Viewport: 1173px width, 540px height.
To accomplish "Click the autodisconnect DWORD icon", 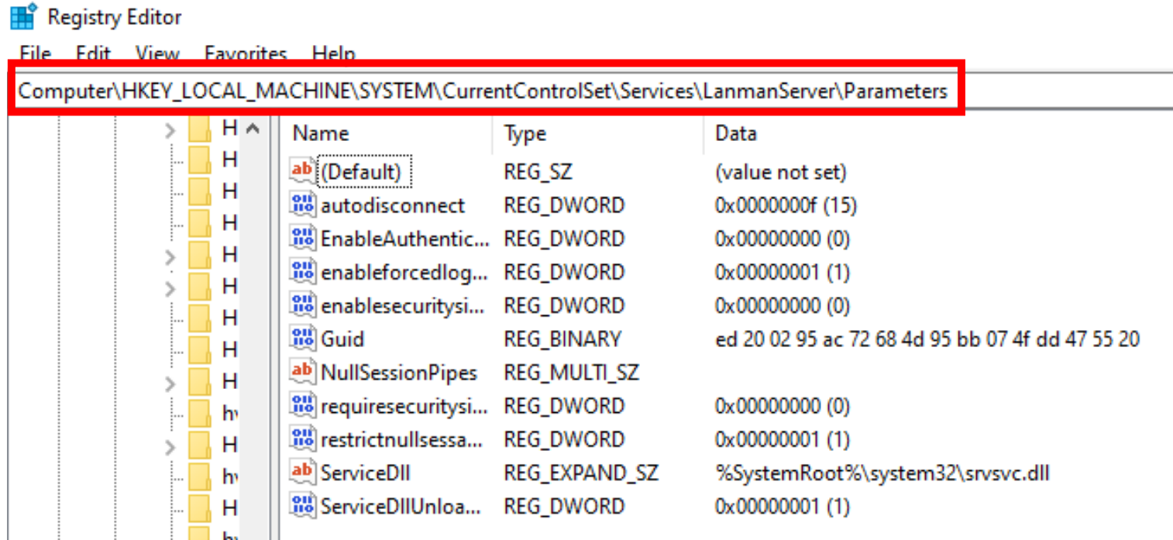I will pyautogui.click(x=302, y=205).
